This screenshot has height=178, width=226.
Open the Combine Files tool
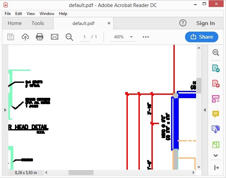point(216,129)
